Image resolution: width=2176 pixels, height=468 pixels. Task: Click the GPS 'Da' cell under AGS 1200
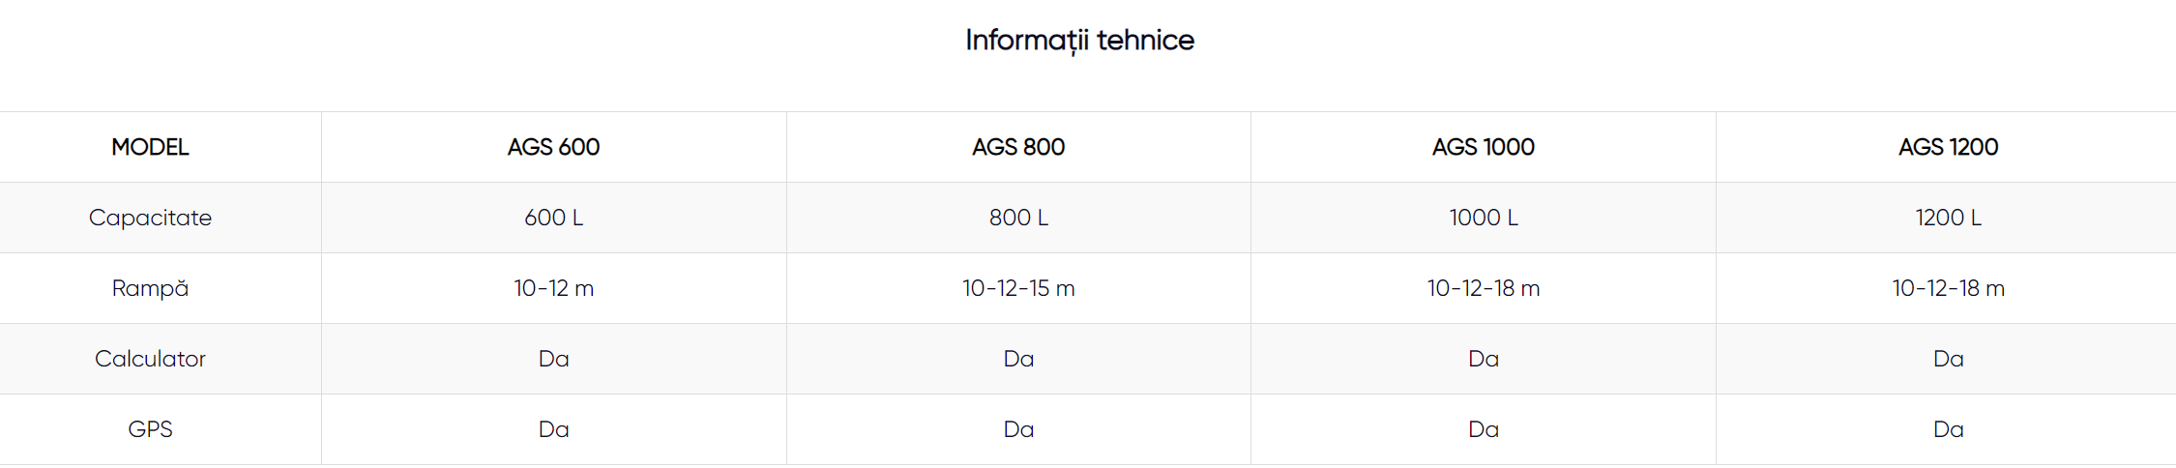1948,429
